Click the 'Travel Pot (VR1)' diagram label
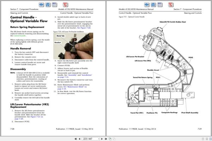This screenshot has width=212, height=141. pos(137,113)
